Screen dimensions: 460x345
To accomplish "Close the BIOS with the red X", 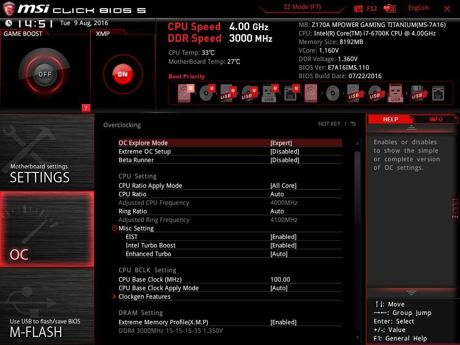I will click(x=447, y=9).
